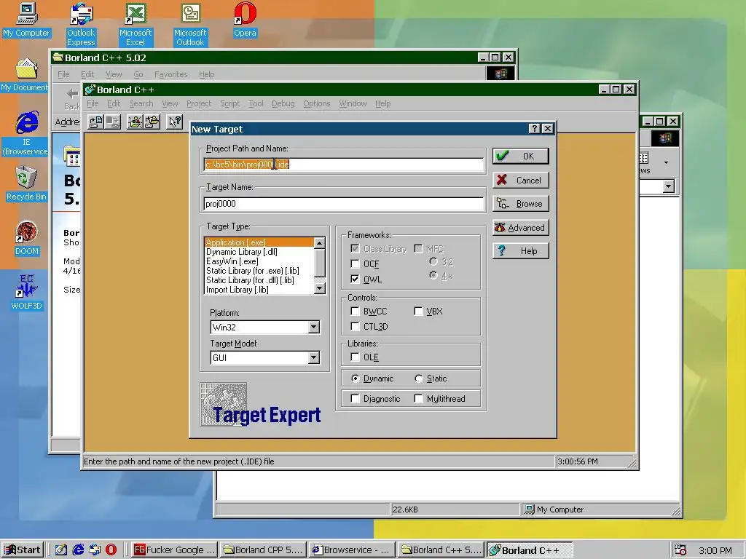This screenshot has height=559, width=746.
Task: Select the Microsoft Excel desktop shortcut
Action: 135,24
